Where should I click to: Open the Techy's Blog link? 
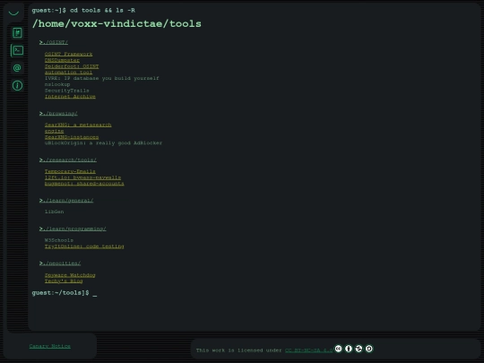click(64, 281)
